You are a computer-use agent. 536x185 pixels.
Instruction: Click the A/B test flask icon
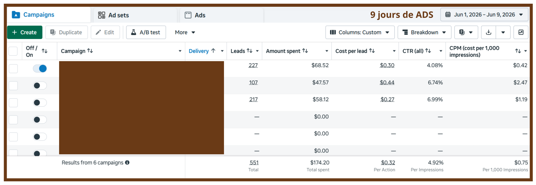click(x=134, y=32)
